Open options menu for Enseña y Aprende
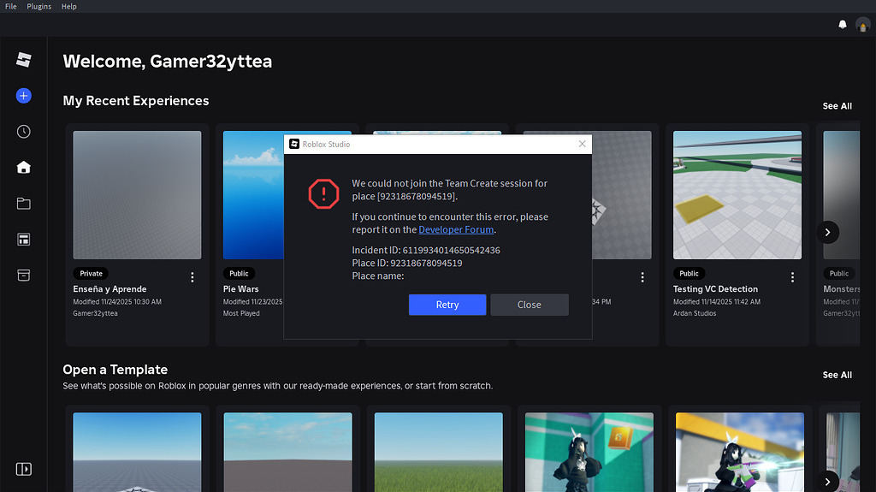The width and height of the screenshot is (876, 492). pyautogui.click(x=192, y=277)
